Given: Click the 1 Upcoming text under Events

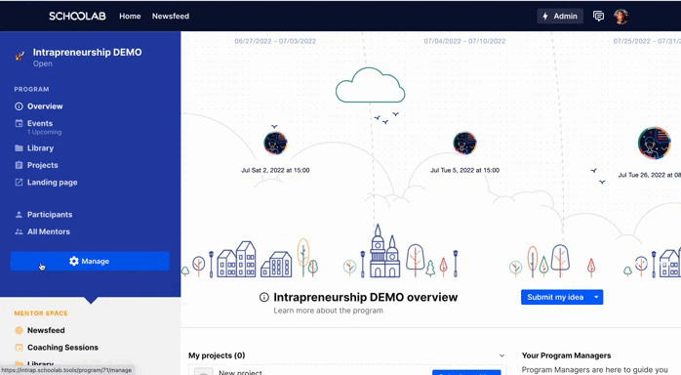Looking at the screenshot, I should tap(44, 132).
